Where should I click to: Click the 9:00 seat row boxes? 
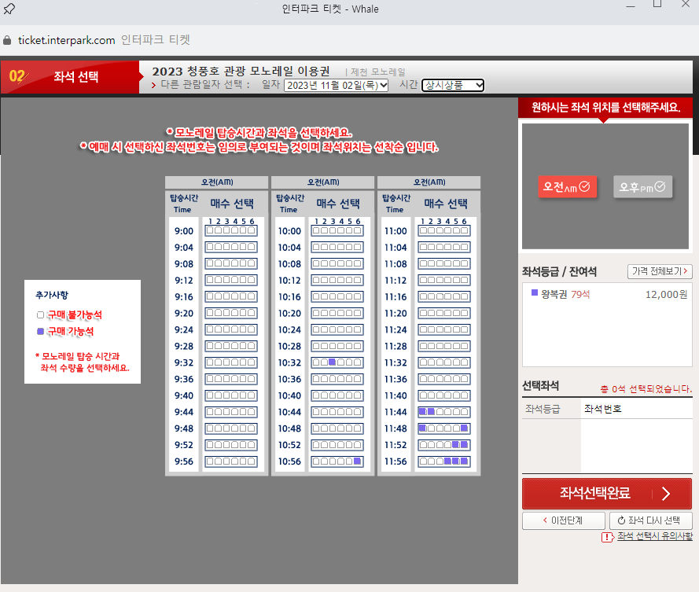point(231,230)
